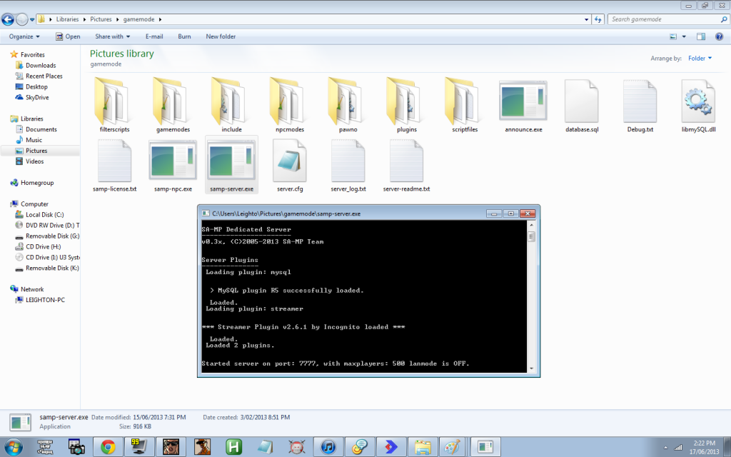Select Removable Disk (G:) in the sidebar
Screen dimensions: 731x457
pyautogui.click(x=52, y=236)
